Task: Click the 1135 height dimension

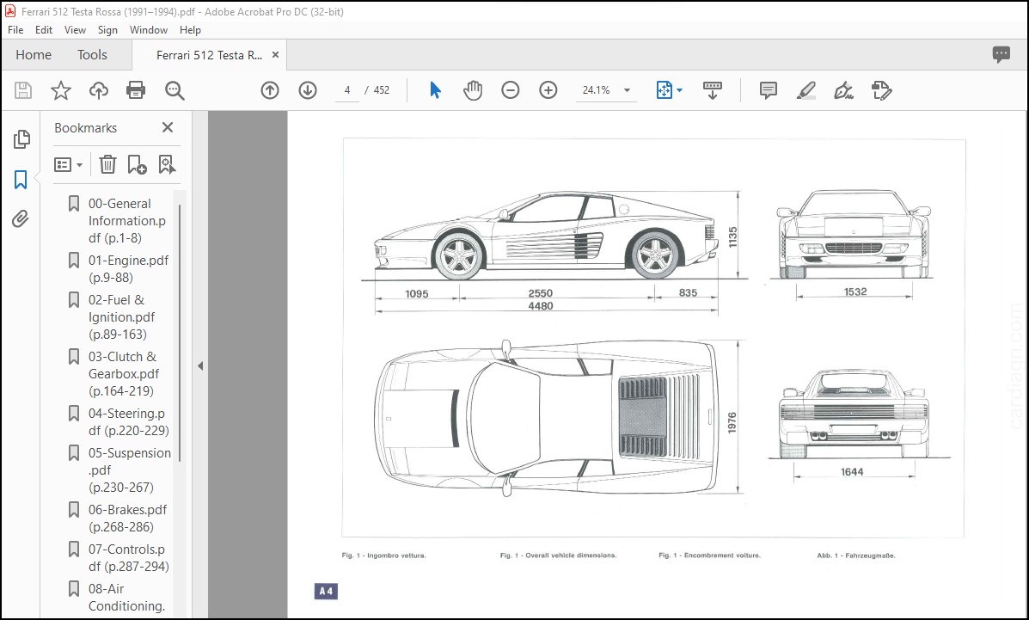Action: pos(732,237)
